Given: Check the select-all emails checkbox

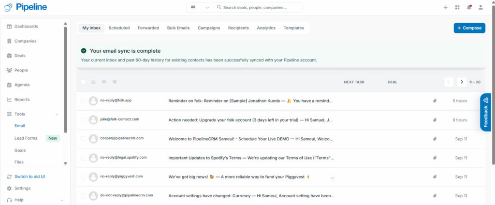Looking at the screenshot, I should (84, 82).
